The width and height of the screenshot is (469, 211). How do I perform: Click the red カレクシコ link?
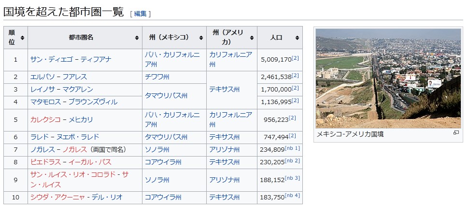point(44,119)
